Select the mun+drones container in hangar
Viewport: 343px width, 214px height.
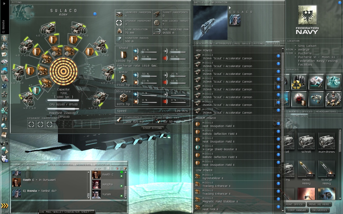click(327, 143)
